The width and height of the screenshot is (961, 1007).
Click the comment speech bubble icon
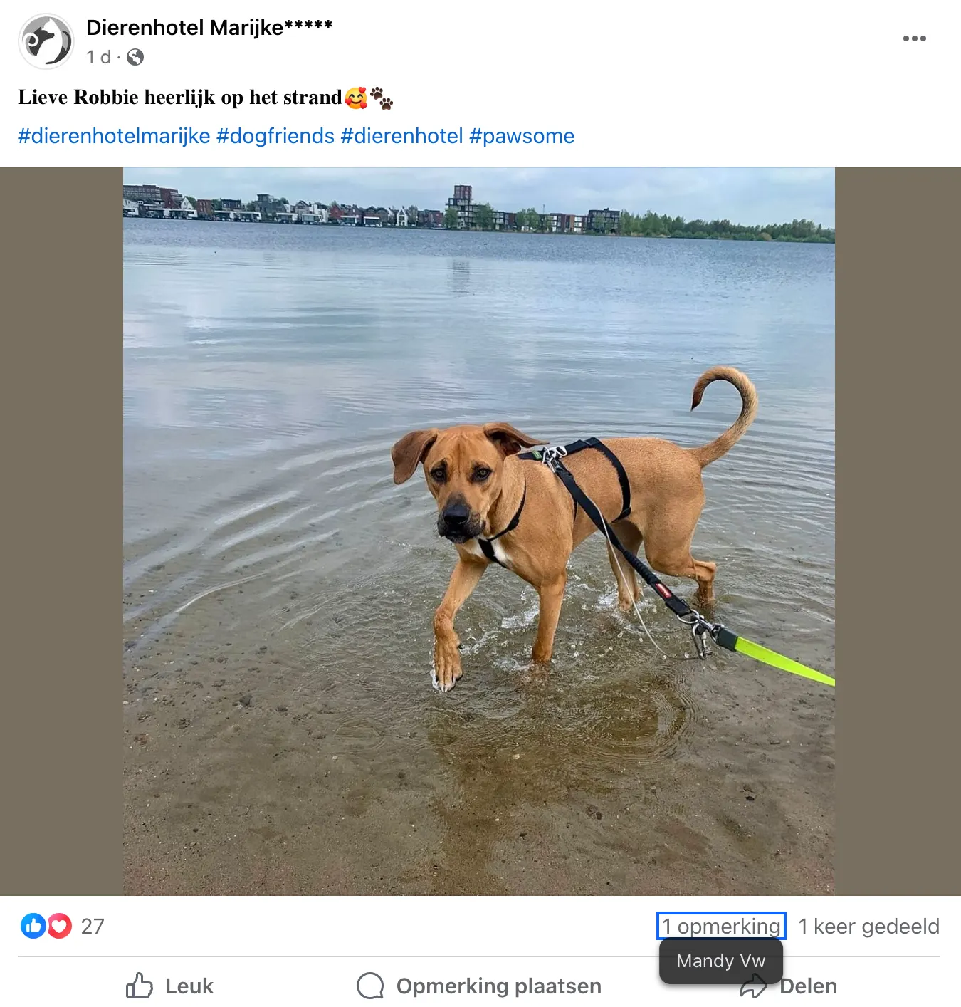tap(370, 986)
